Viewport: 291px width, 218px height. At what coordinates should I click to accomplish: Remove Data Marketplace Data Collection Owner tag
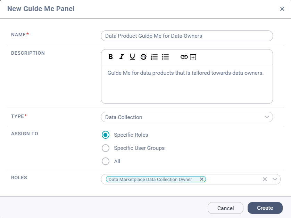pyautogui.click(x=201, y=179)
